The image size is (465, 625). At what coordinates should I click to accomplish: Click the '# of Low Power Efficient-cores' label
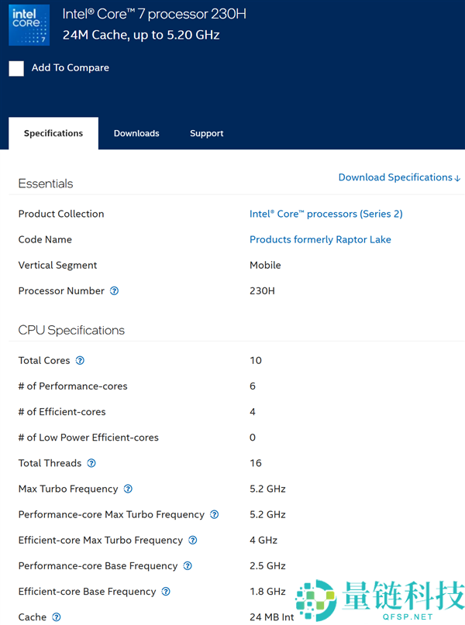pos(88,438)
